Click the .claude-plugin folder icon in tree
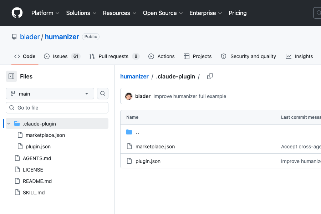This screenshot has width=321, height=214. tap(17, 123)
